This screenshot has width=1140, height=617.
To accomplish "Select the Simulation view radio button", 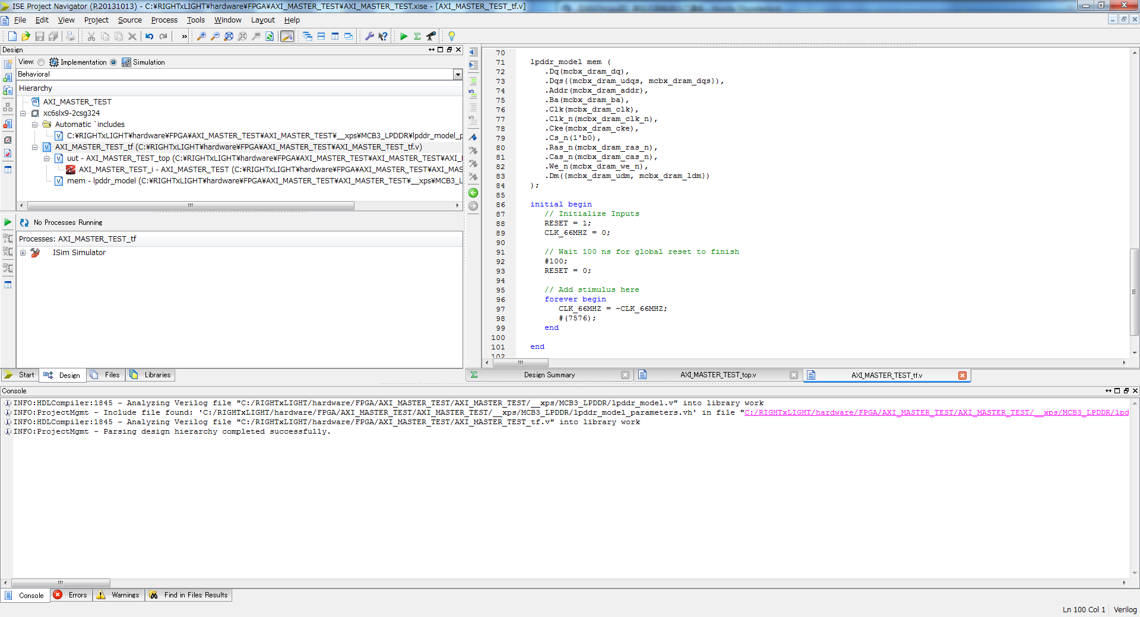I will click(113, 62).
